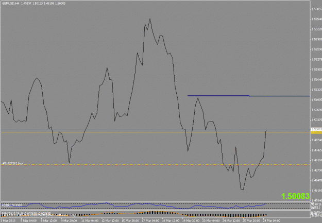Click the 15 Mar 20:00 time label

(130, 221)
